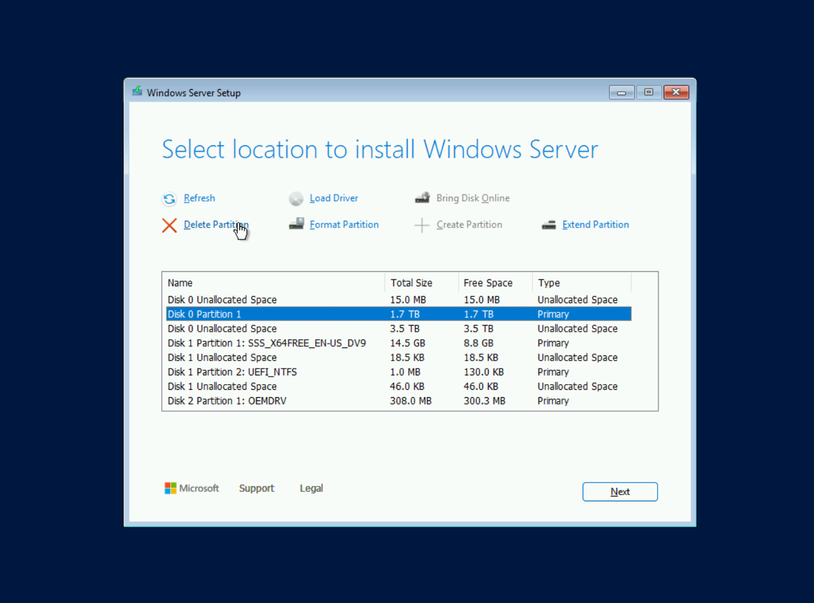Click the Refresh link
This screenshot has height=603, width=814.
click(199, 198)
